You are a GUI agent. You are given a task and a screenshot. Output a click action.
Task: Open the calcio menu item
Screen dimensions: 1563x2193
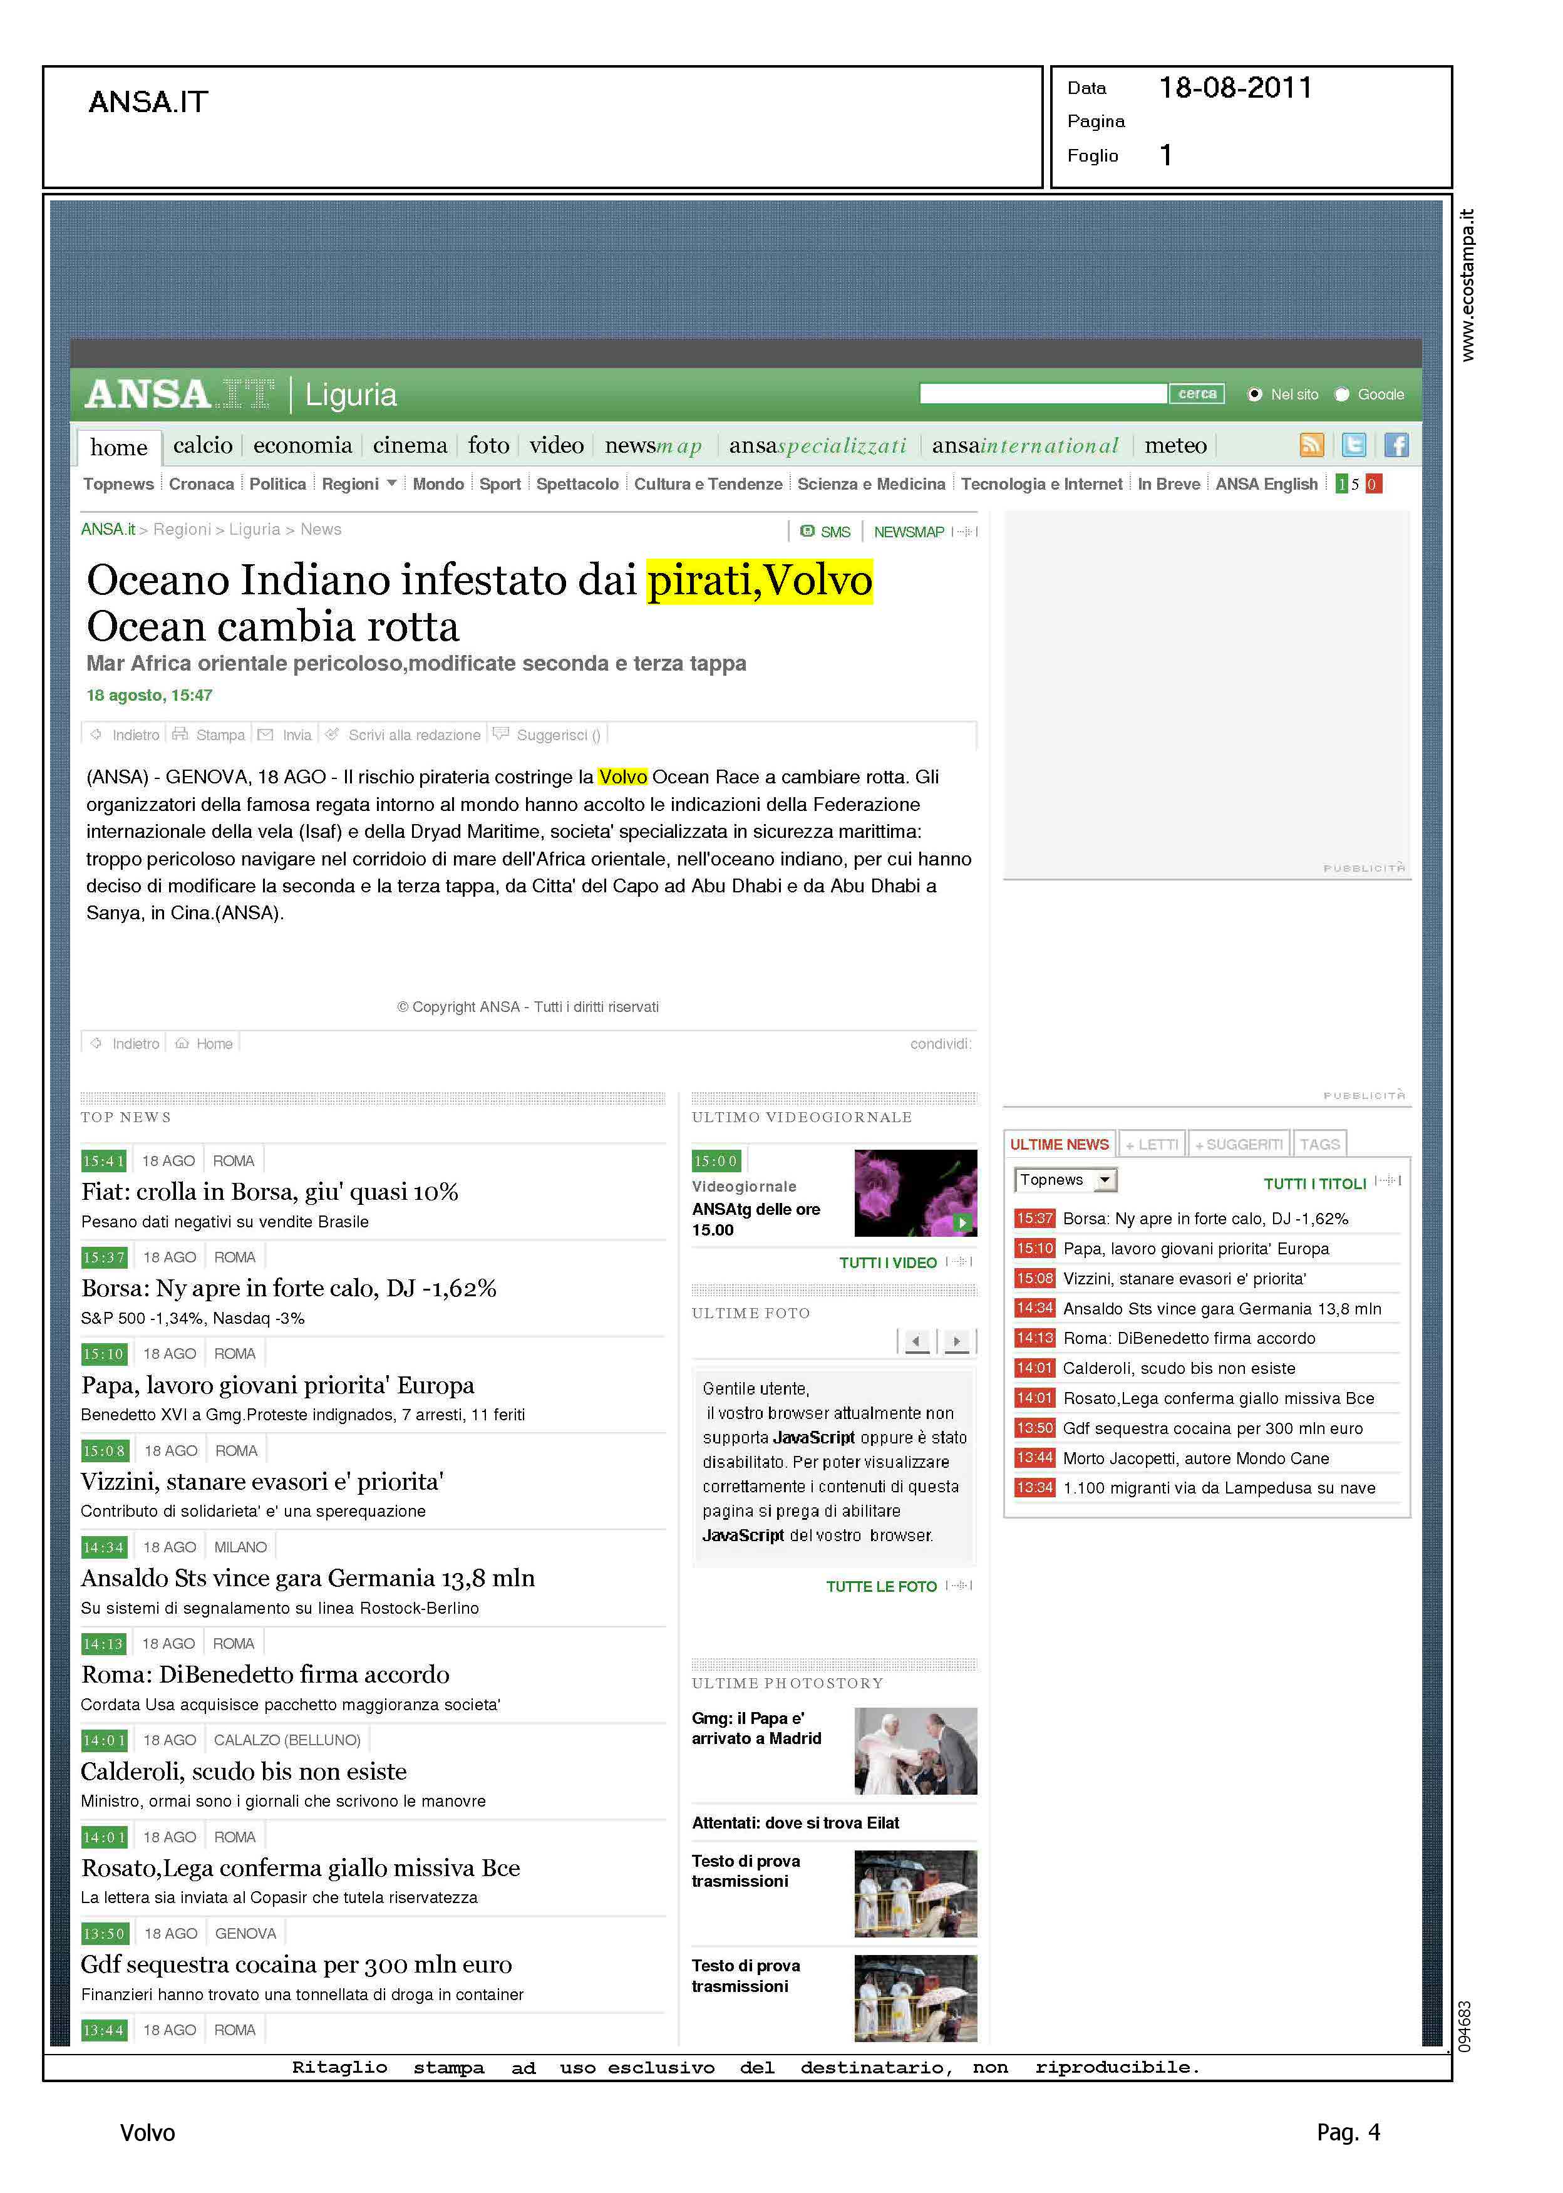(202, 445)
